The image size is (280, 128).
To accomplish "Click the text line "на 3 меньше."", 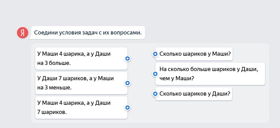I will pos(54,88).
